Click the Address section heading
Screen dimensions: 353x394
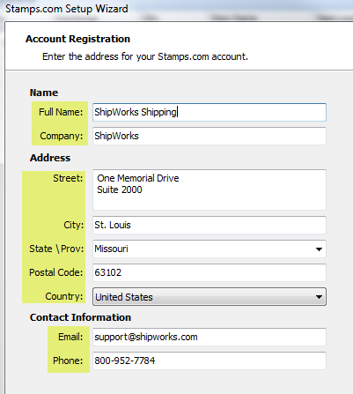[50, 158]
